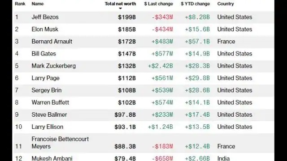Open Jeff Bezos profile link
This screenshot has height=161, width=287.
(x=45, y=17)
